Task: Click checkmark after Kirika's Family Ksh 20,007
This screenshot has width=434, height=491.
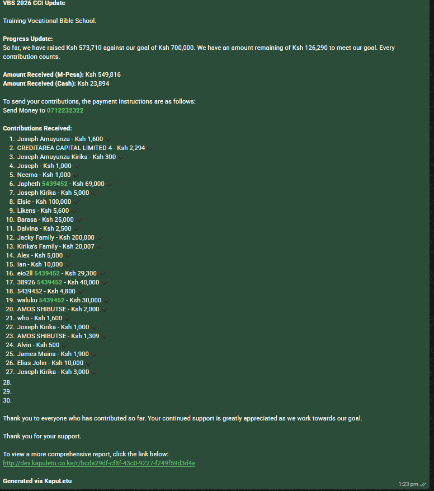Action: (x=101, y=246)
